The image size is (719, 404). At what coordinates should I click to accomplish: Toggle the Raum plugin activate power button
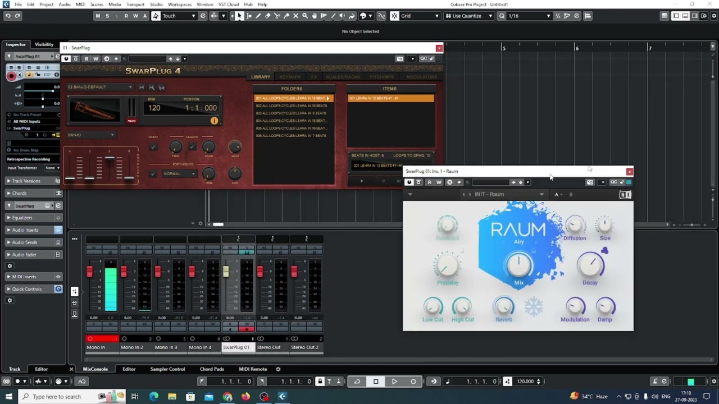pos(409,182)
